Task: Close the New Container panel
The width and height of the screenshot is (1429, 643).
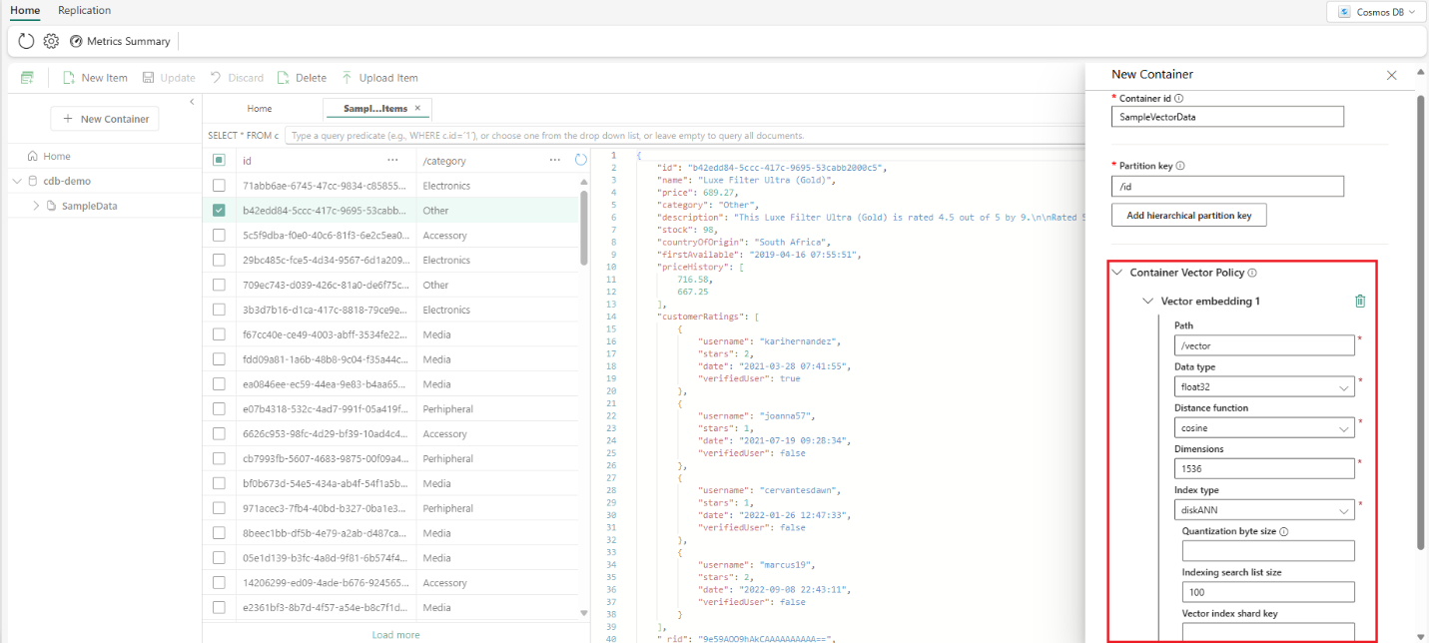Action: (1392, 75)
